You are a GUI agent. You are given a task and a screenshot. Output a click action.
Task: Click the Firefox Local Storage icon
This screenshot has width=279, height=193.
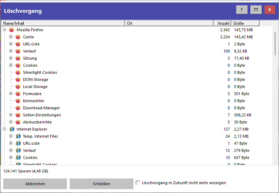pyautogui.click(x=18, y=87)
